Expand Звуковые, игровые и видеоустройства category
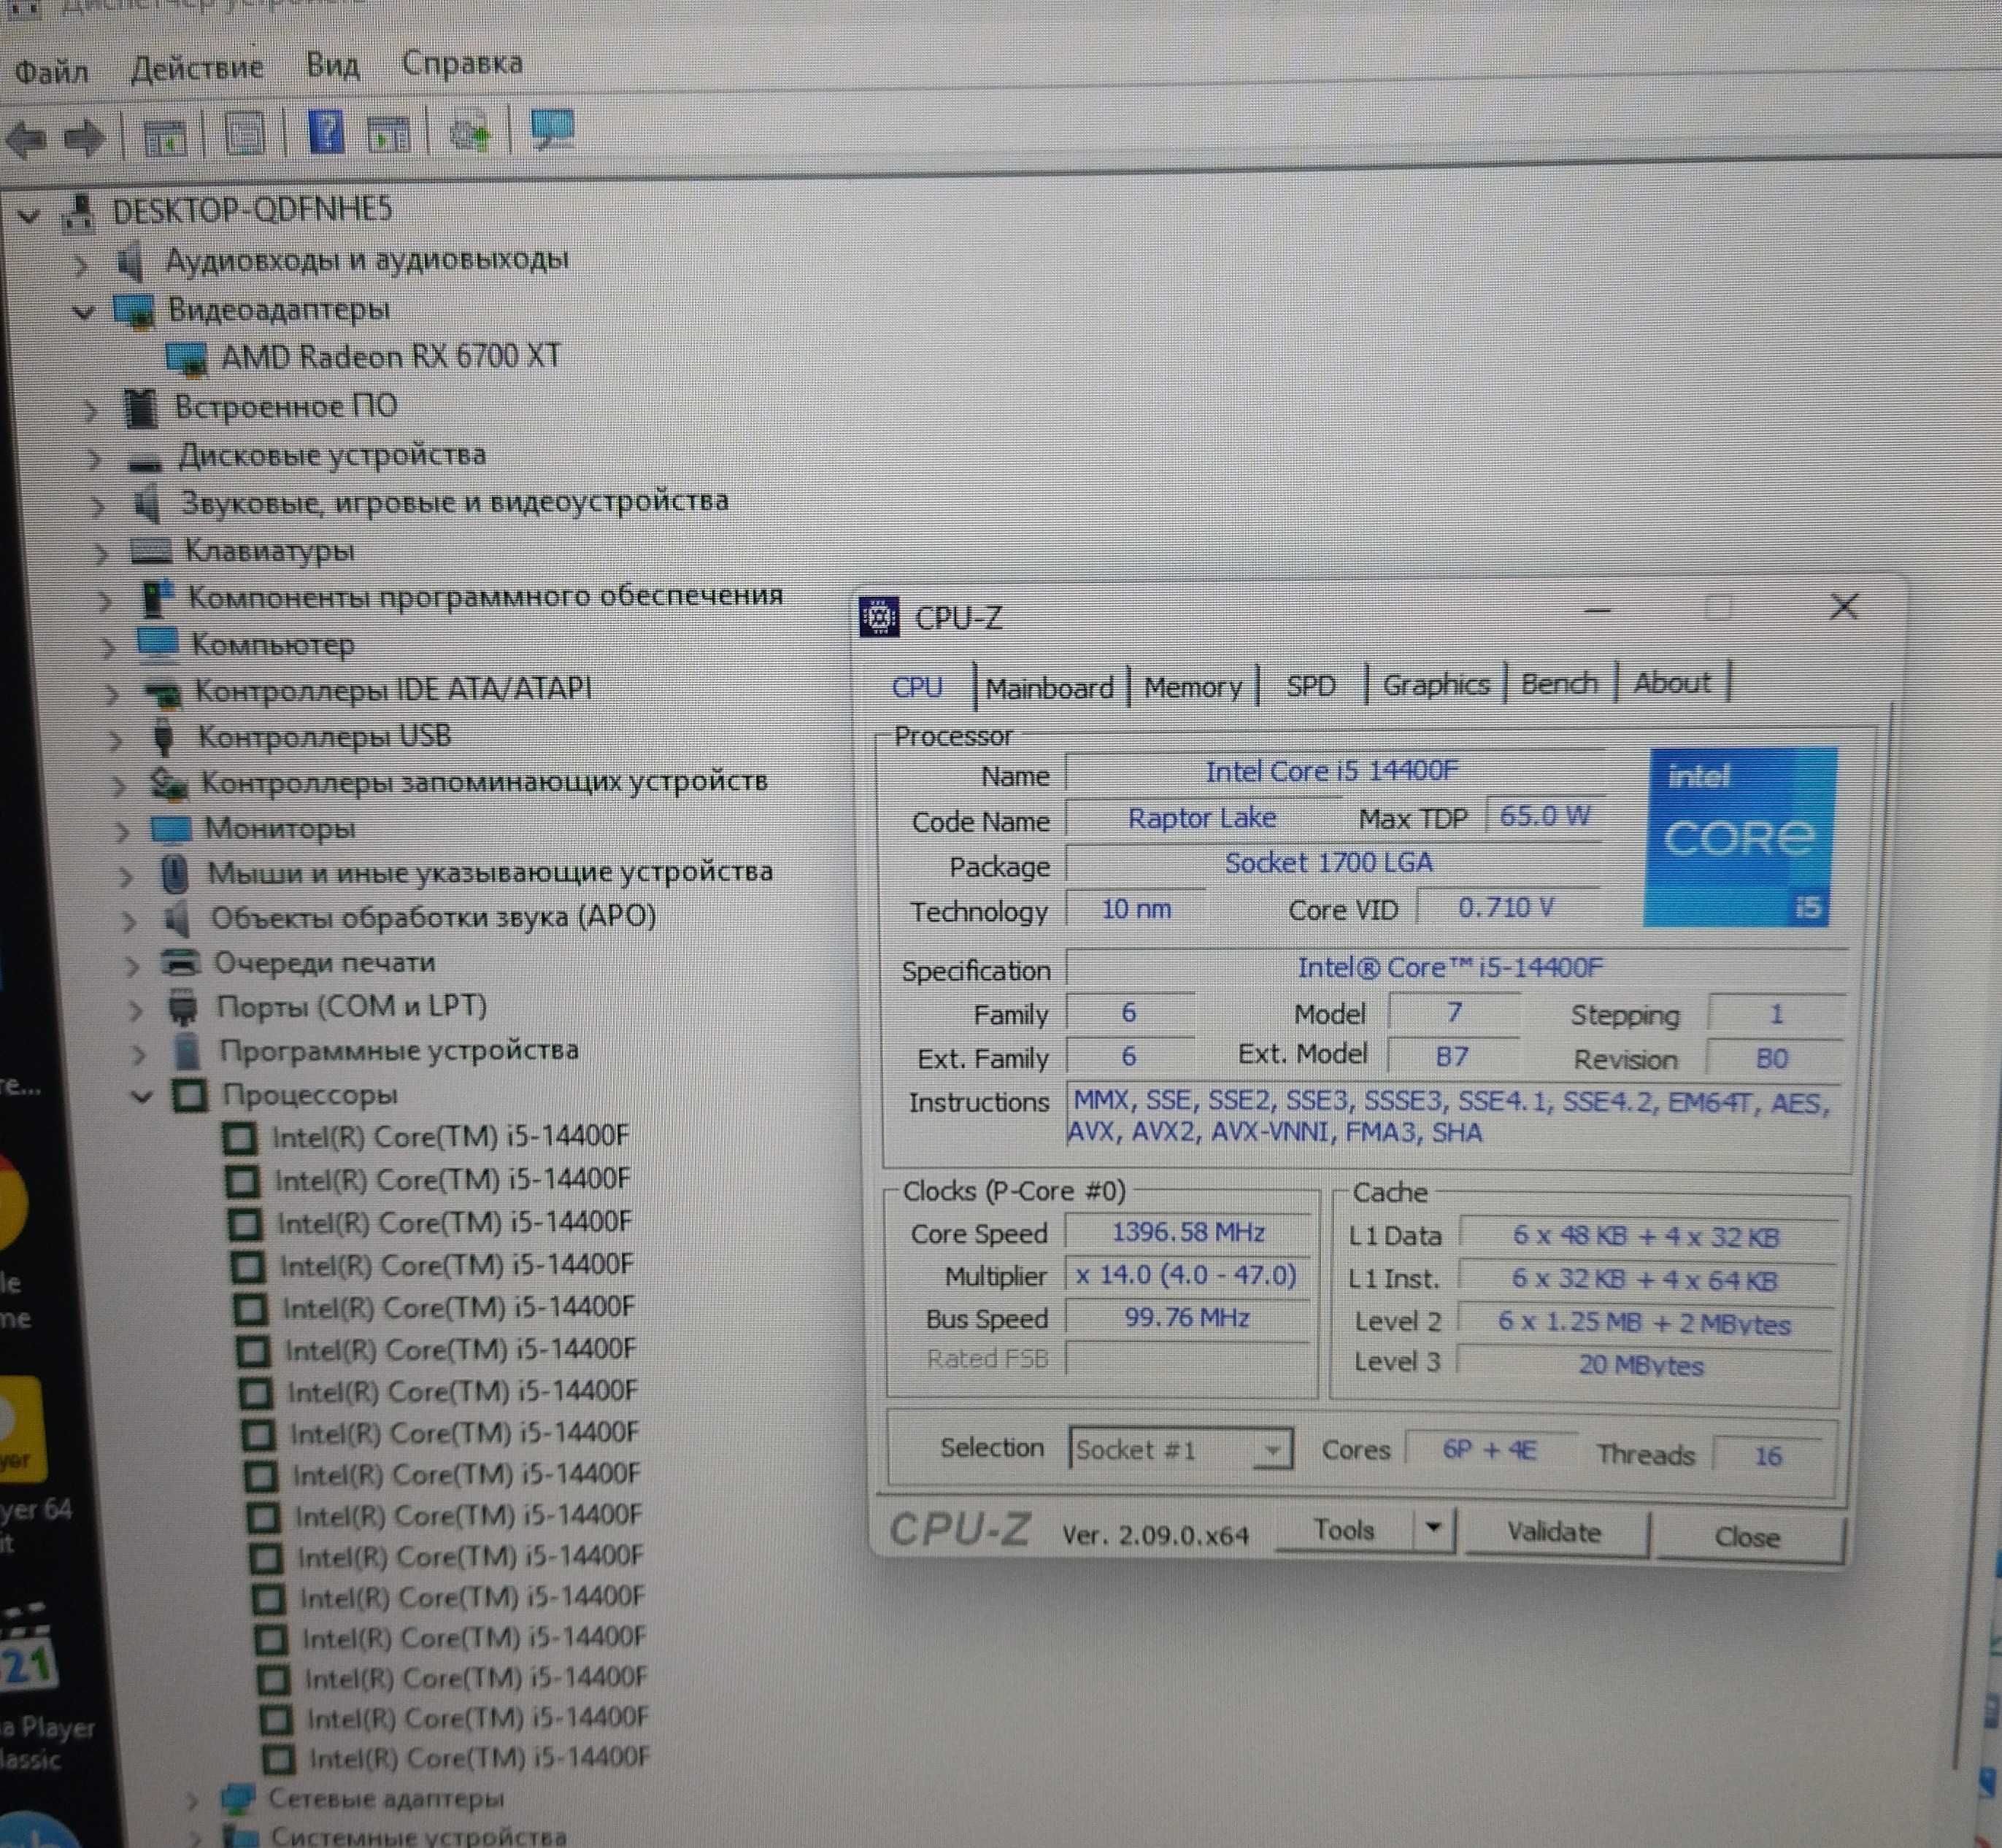Image resolution: width=2002 pixels, height=1848 pixels. pos(98,507)
